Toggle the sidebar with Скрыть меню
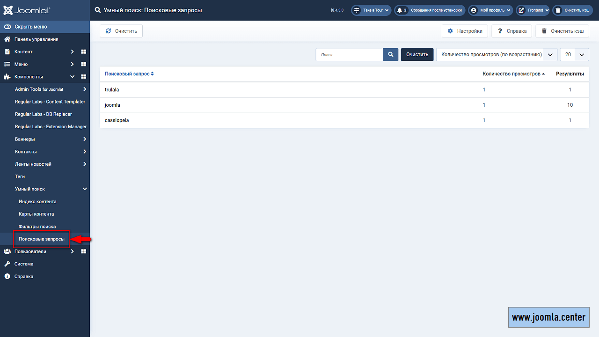Screen dimensions: 599x337 (x=30, y=27)
